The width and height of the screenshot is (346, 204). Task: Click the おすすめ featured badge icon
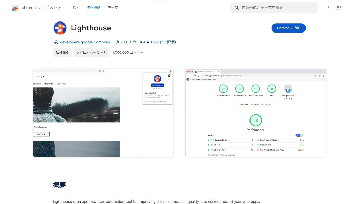(117, 42)
